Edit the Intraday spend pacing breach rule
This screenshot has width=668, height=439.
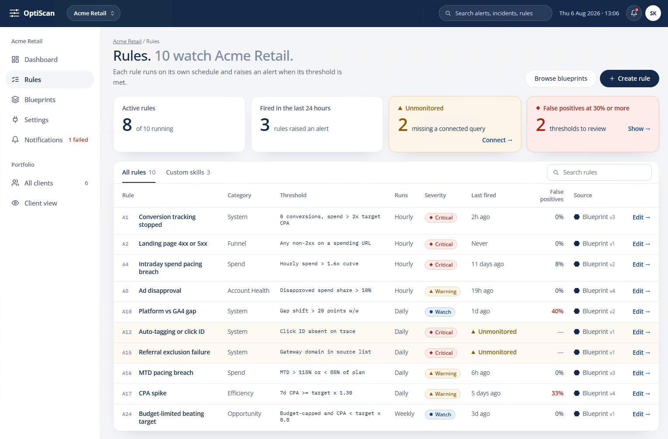click(641, 264)
